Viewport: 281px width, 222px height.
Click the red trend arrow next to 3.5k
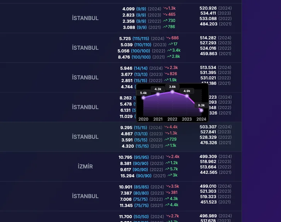167,186
